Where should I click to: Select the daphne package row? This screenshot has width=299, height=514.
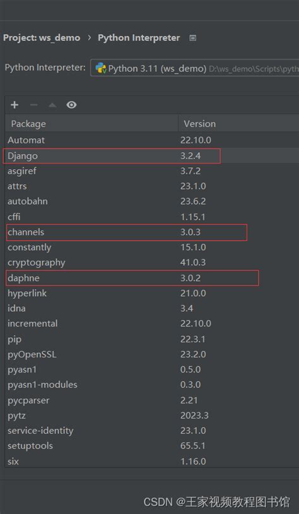[x=152, y=278]
